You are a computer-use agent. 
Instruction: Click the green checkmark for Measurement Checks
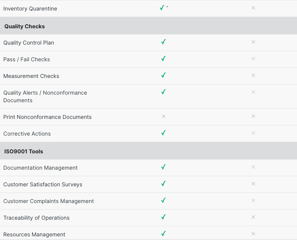tap(164, 75)
